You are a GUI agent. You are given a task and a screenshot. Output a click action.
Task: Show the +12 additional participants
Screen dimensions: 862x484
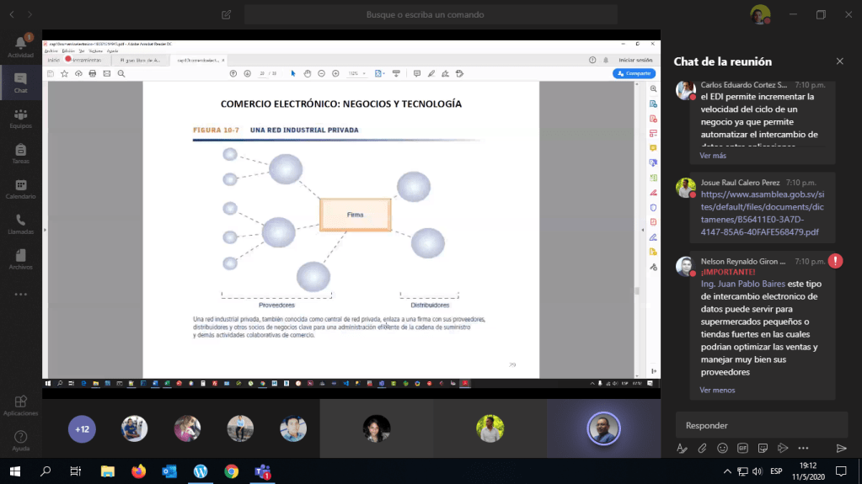(82, 429)
